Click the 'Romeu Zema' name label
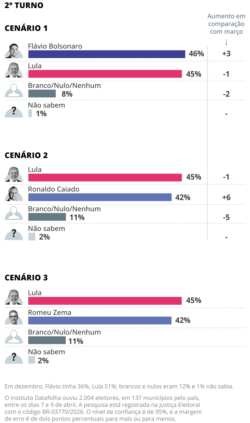 50,312
